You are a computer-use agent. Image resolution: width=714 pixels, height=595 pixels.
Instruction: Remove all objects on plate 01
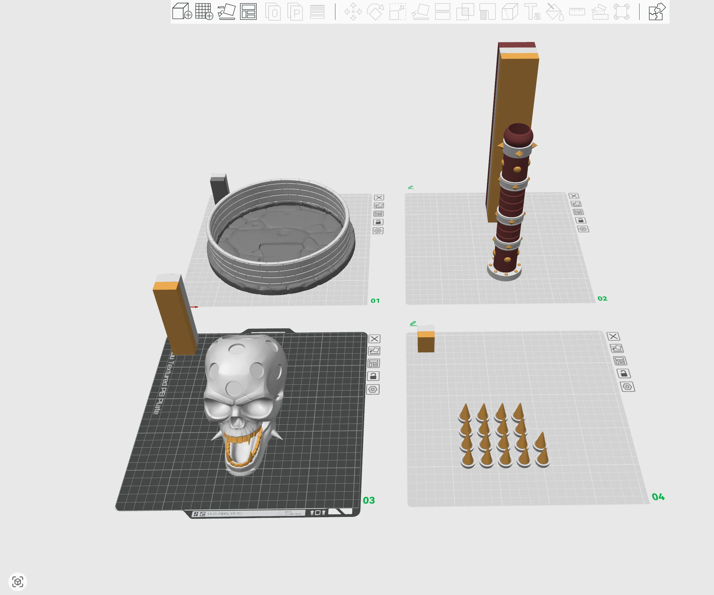click(x=379, y=198)
